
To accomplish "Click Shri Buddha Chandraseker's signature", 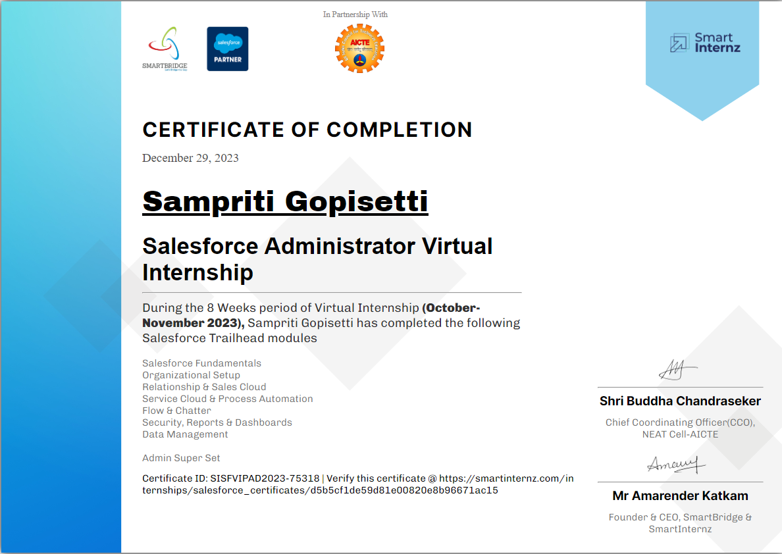I will [678, 370].
